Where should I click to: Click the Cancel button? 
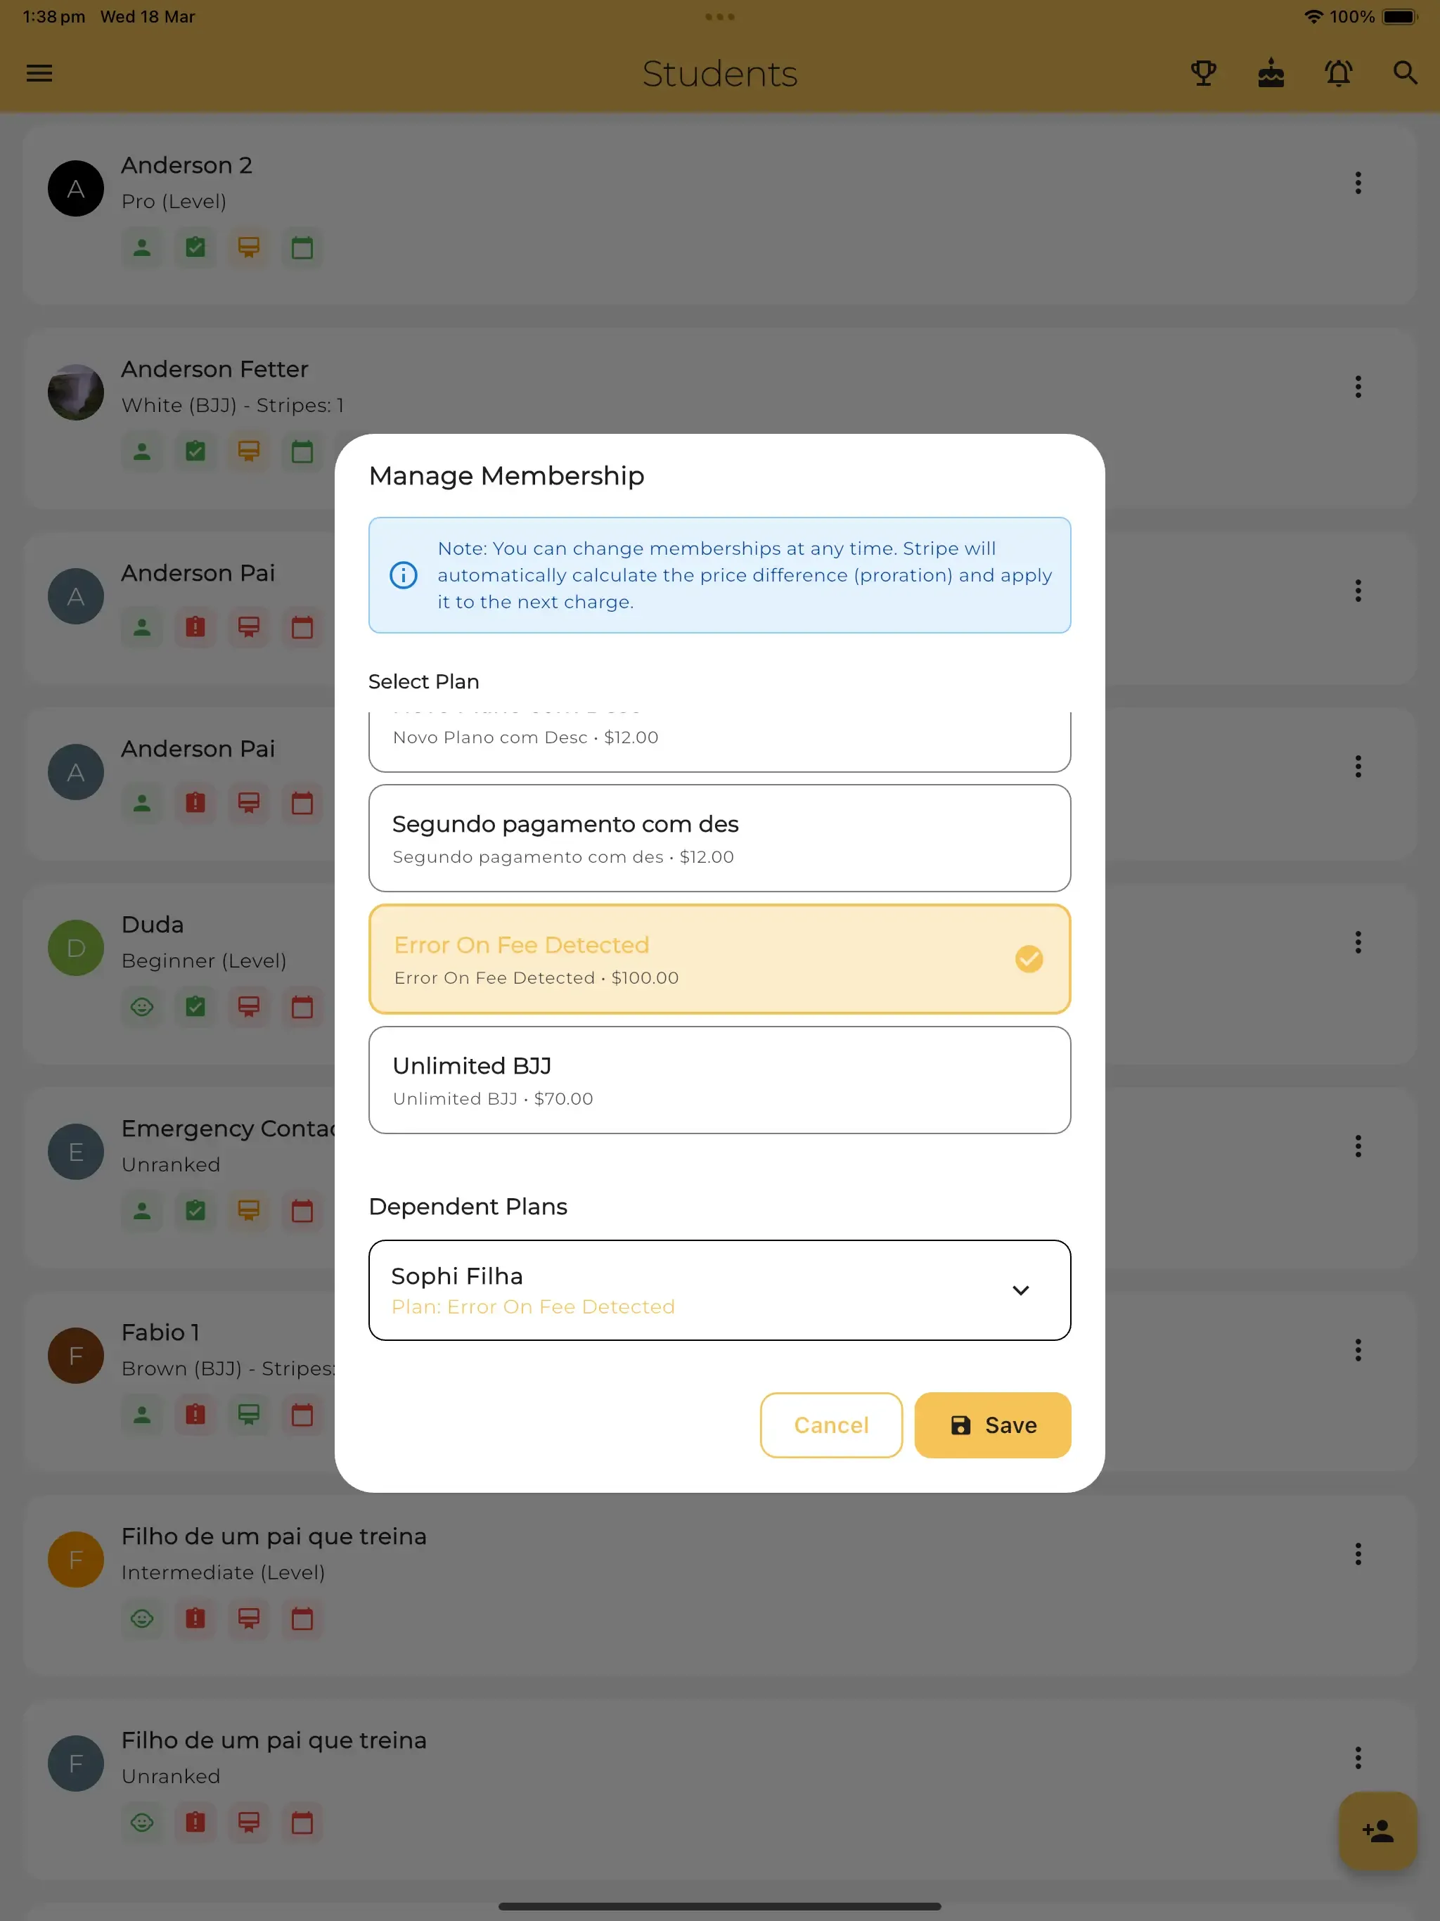pos(830,1425)
